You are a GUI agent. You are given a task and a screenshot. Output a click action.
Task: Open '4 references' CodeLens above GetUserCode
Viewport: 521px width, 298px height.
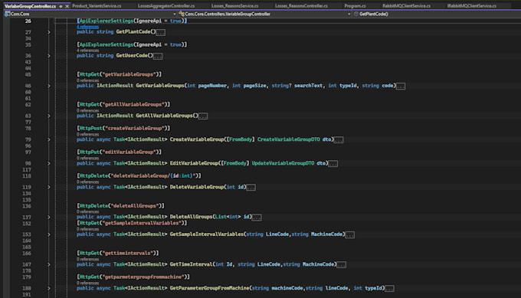[87, 51]
